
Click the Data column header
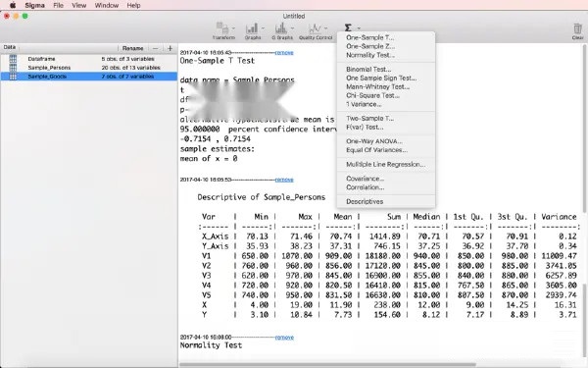(10, 47)
